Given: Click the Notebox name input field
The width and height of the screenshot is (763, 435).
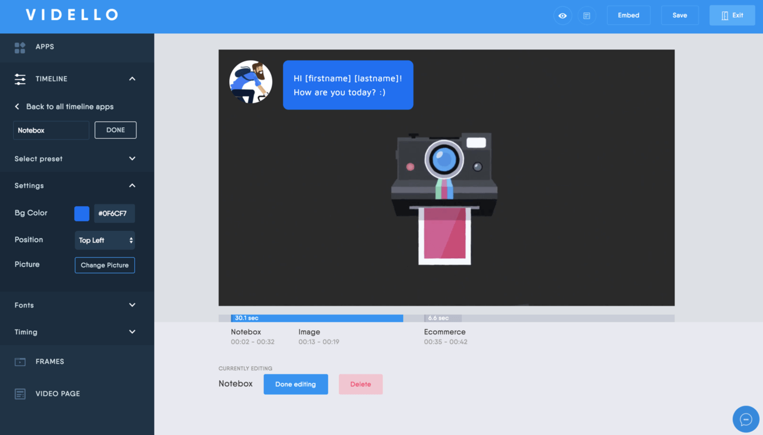Looking at the screenshot, I should (51, 130).
